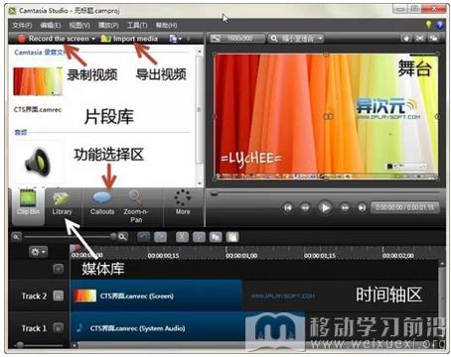Select the Callouts tool
451x357 pixels.
click(x=102, y=206)
